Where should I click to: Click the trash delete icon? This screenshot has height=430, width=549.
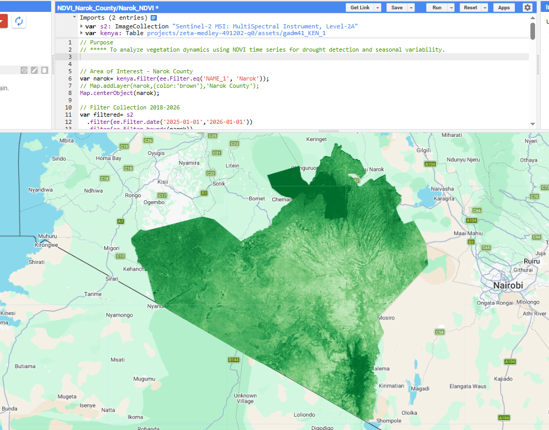coord(45,70)
